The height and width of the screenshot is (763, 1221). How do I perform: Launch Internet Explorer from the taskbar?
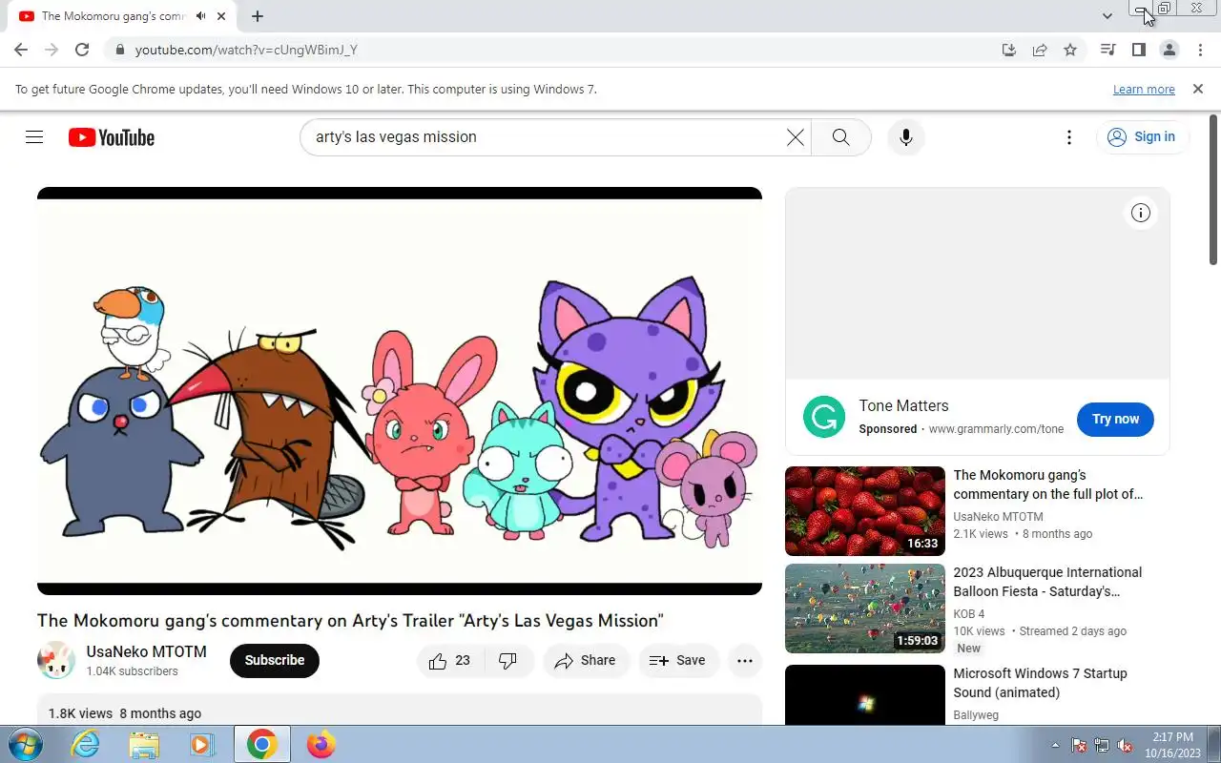coord(86,744)
